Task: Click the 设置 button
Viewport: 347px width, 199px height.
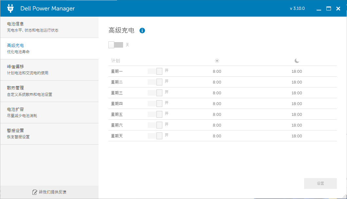Action: (x=320, y=183)
